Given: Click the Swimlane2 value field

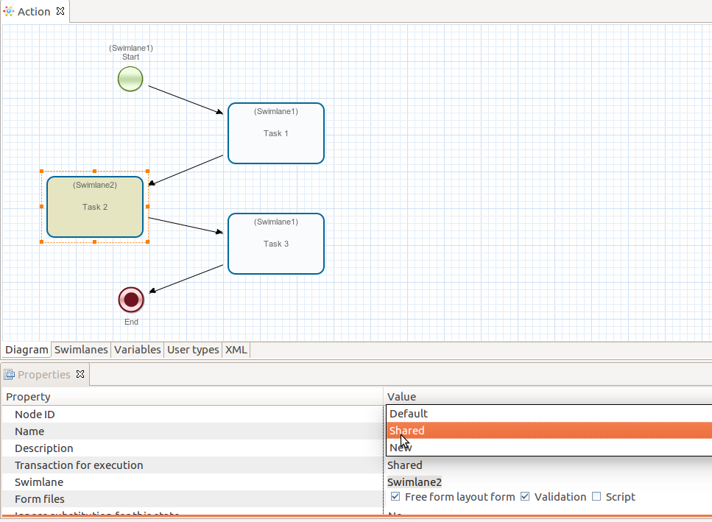Looking at the screenshot, I should coord(415,482).
